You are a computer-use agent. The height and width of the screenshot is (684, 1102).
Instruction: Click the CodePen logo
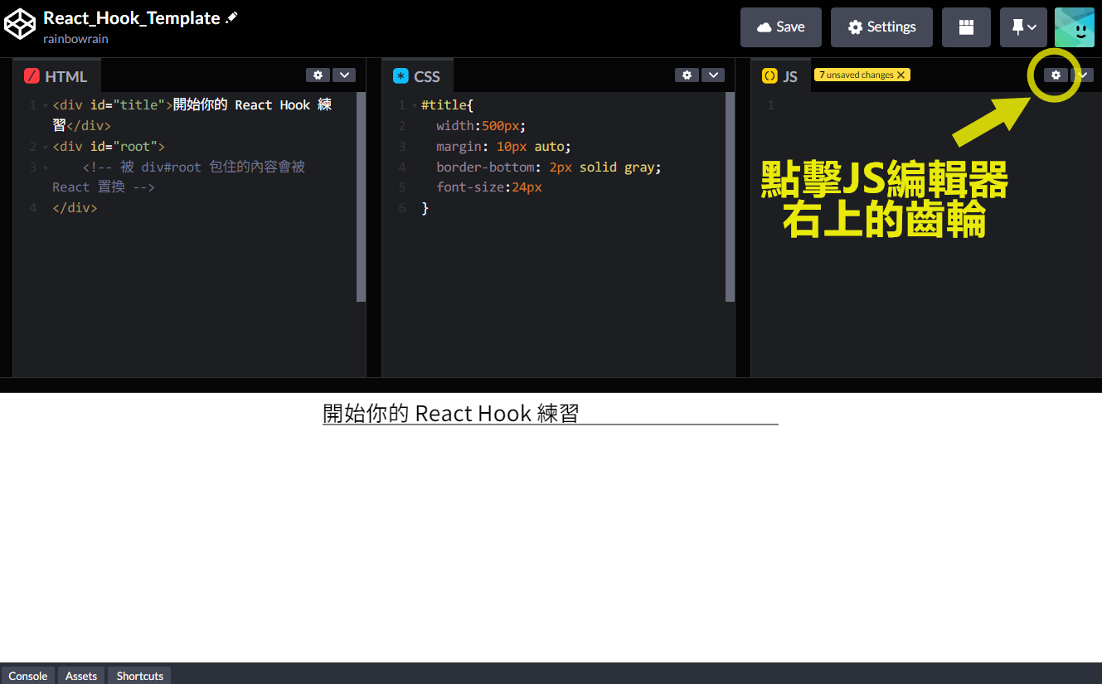tap(21, 24)
